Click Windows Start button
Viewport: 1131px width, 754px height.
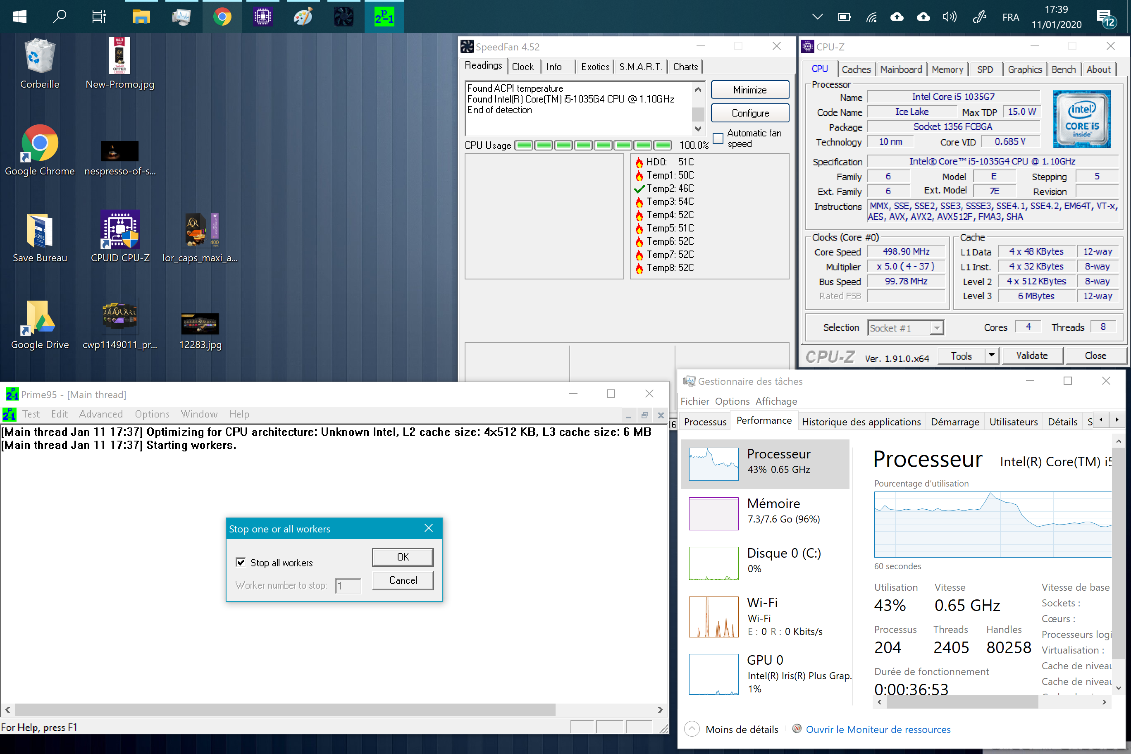[x=19, y=17]
